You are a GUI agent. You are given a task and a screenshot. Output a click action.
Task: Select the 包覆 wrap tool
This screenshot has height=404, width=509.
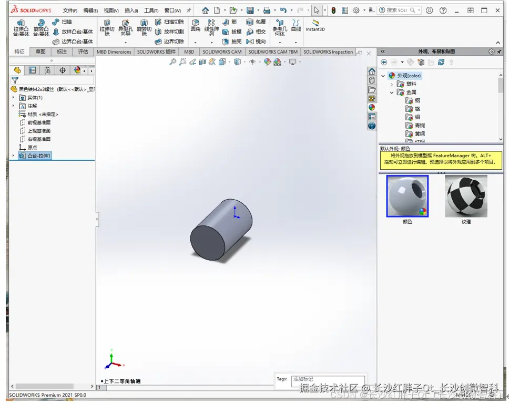point(256,22)
